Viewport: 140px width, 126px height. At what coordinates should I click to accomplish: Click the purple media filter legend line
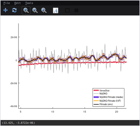(96, 97)
